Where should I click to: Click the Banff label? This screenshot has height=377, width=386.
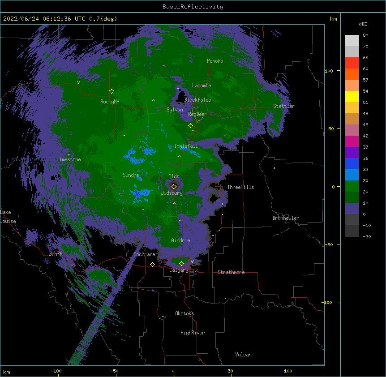[56, 254]
